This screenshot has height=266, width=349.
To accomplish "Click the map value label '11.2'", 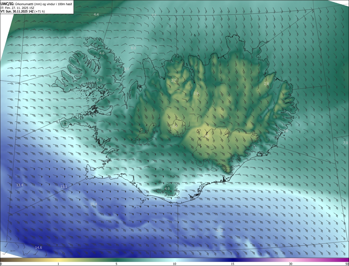I will click(x=219, y=231).
